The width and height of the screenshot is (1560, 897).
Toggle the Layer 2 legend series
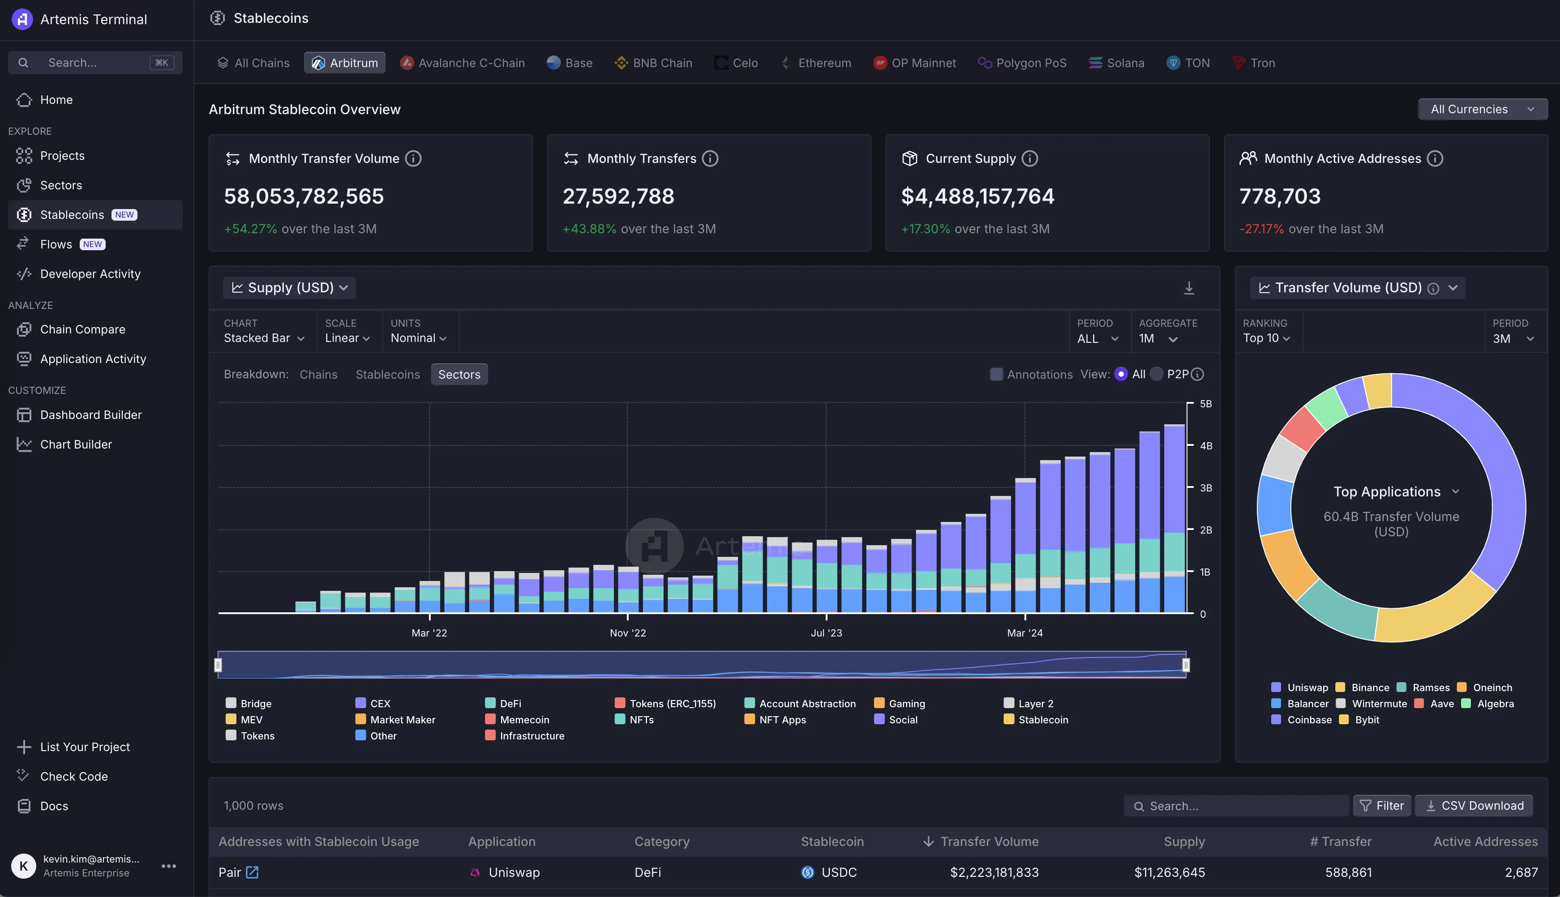pyautogui.click(x=1029, y=704)
